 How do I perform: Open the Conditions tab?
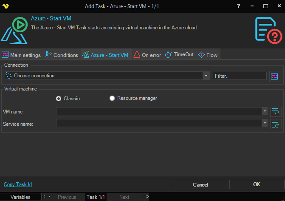point(62,55)
